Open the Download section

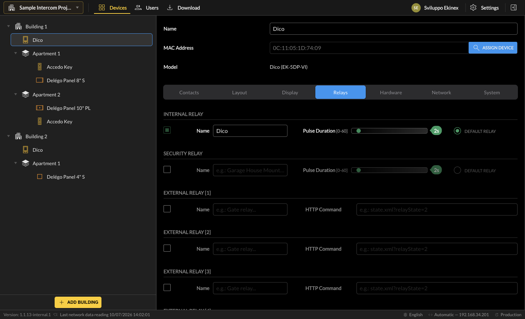point(184,8)
